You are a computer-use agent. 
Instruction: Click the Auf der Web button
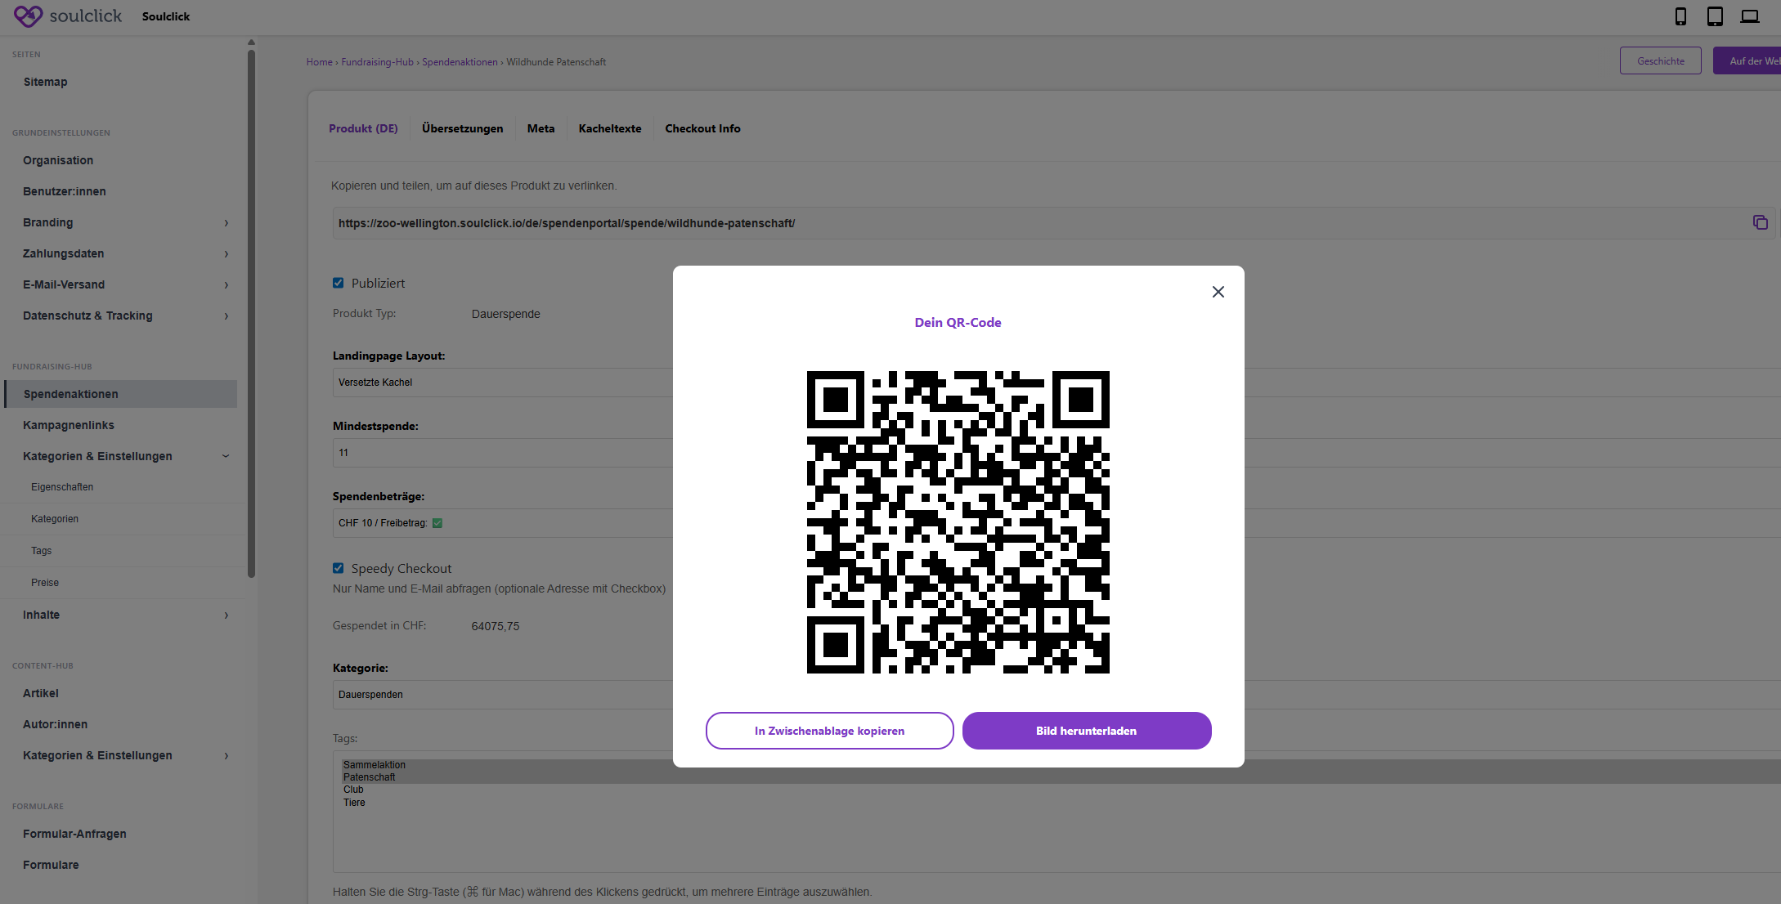click(x=1747, y=60)
